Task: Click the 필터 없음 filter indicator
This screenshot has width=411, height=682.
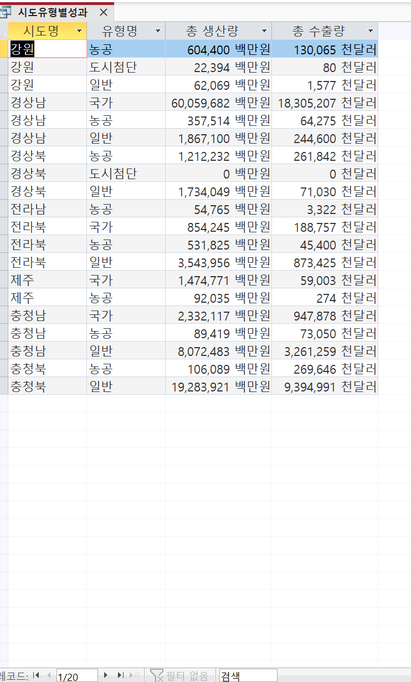Action: click(179, 675)
